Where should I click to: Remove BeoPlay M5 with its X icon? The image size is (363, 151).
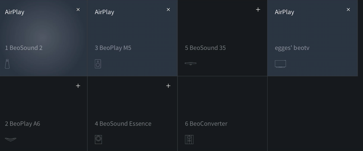coord(168,10)
